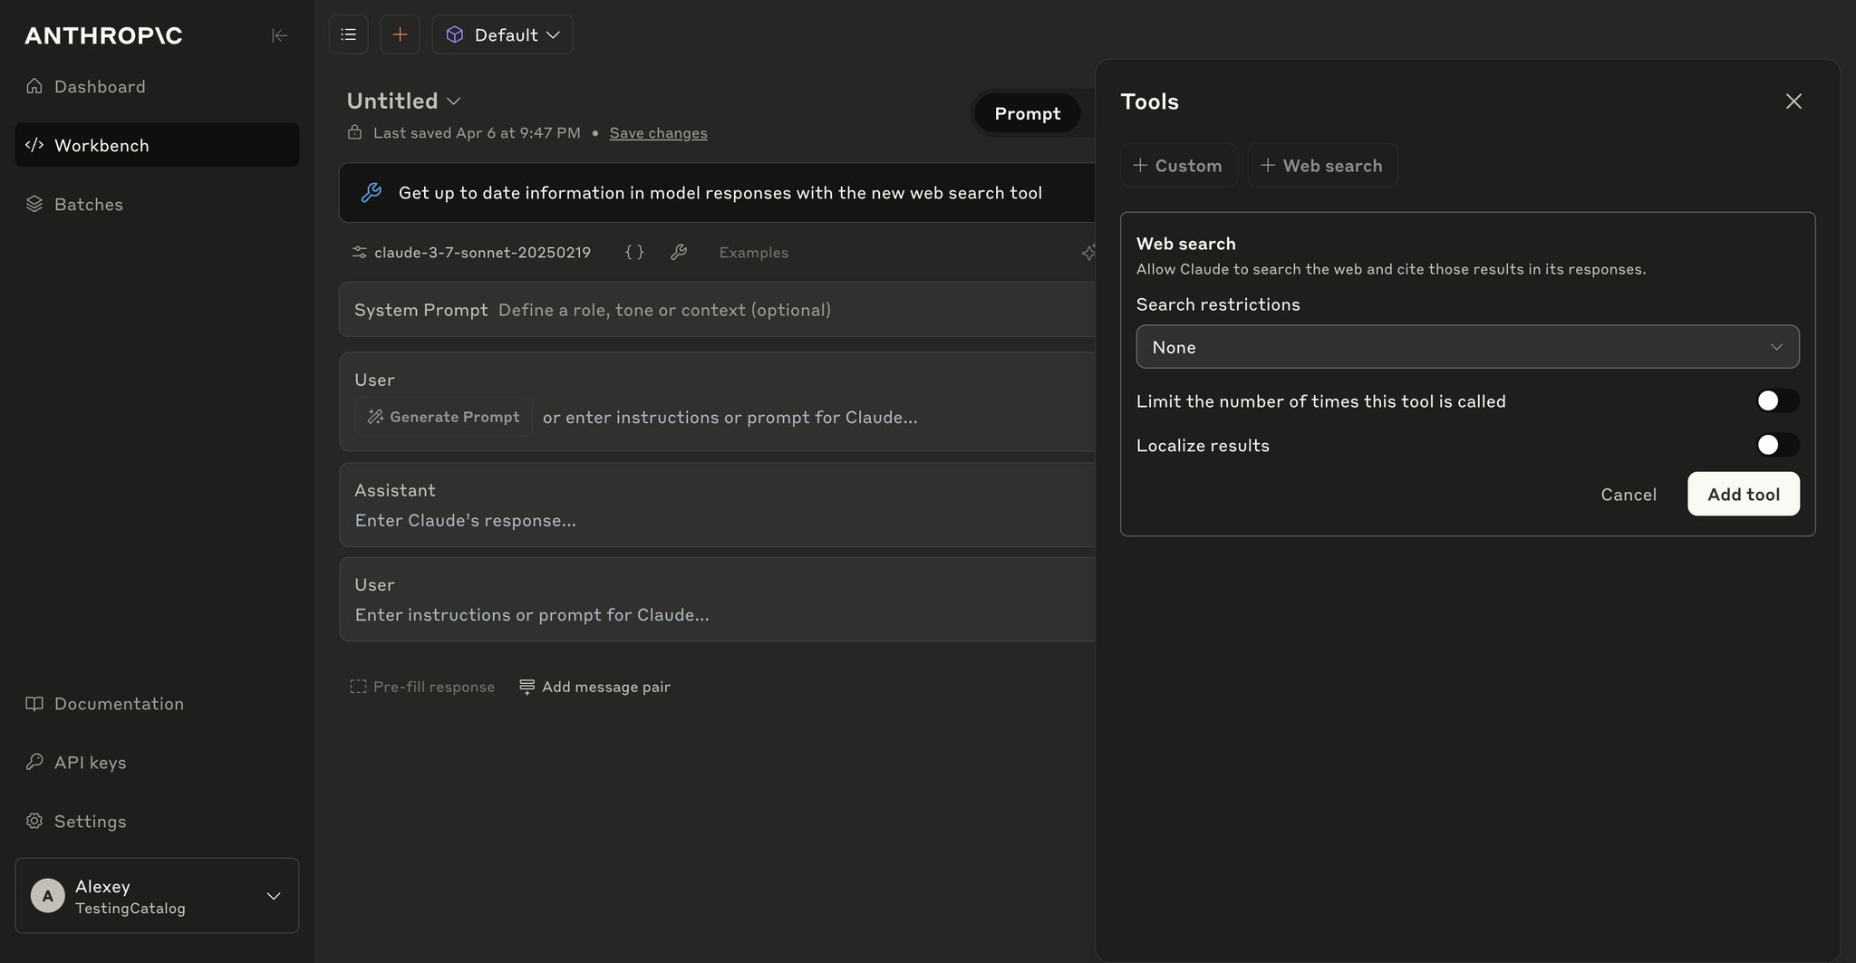Click the Save changes link

click(658, 133)
